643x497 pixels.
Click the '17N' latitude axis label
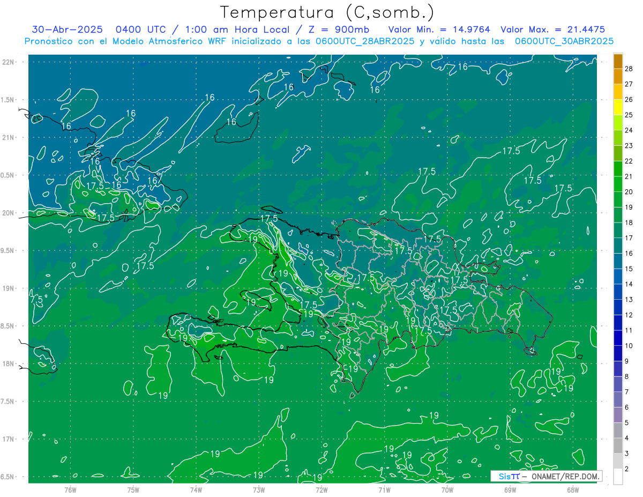(x=8, y=439)
